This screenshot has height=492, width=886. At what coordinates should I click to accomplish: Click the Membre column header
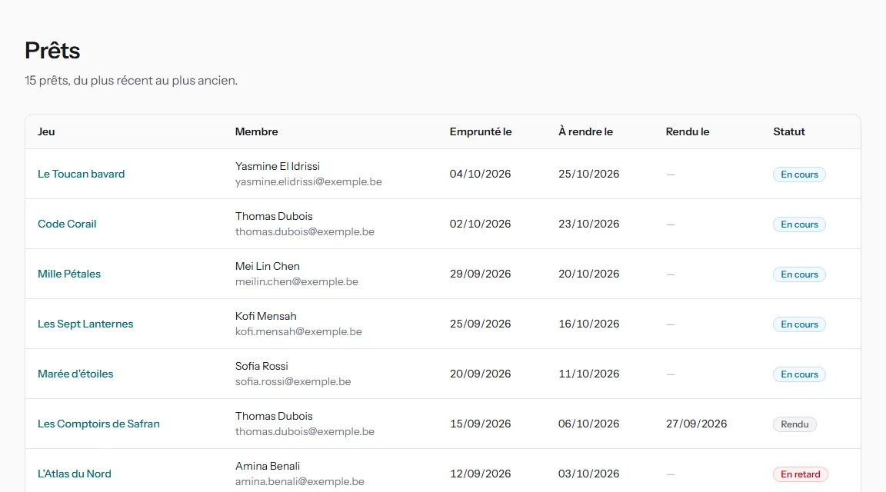coord(257,131)
